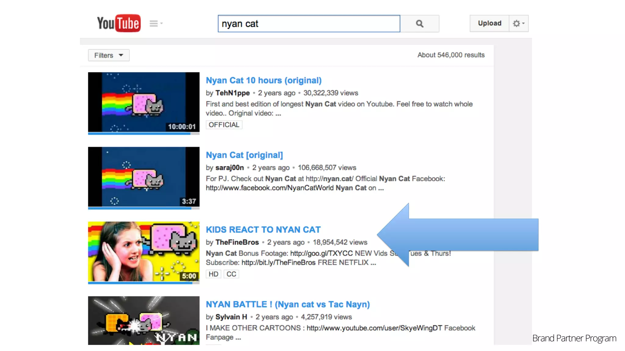Image resolution: width=625 pixels, height=351 pixels.
Task: Click the 10:00:01 Nyan Cat thumbnail
Action: [144, 102]
